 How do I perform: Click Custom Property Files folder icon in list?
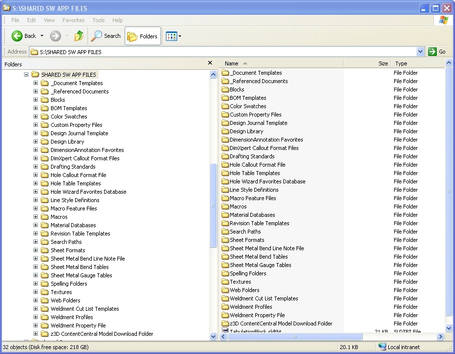[225, 115]
